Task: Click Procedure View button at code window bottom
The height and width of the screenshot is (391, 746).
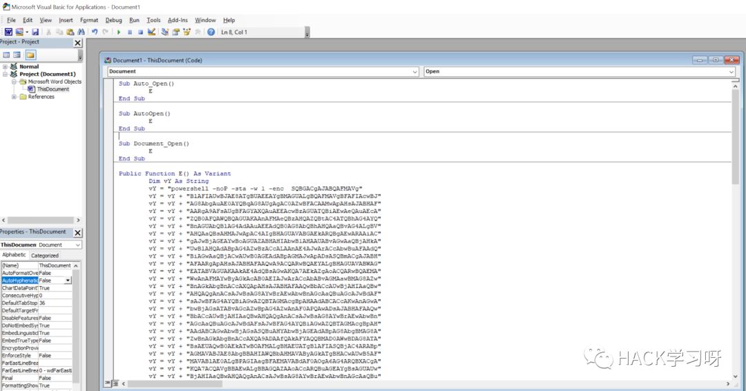Action: click(x=108, y=383)
